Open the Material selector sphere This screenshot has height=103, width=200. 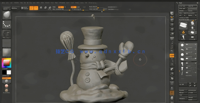7,52
